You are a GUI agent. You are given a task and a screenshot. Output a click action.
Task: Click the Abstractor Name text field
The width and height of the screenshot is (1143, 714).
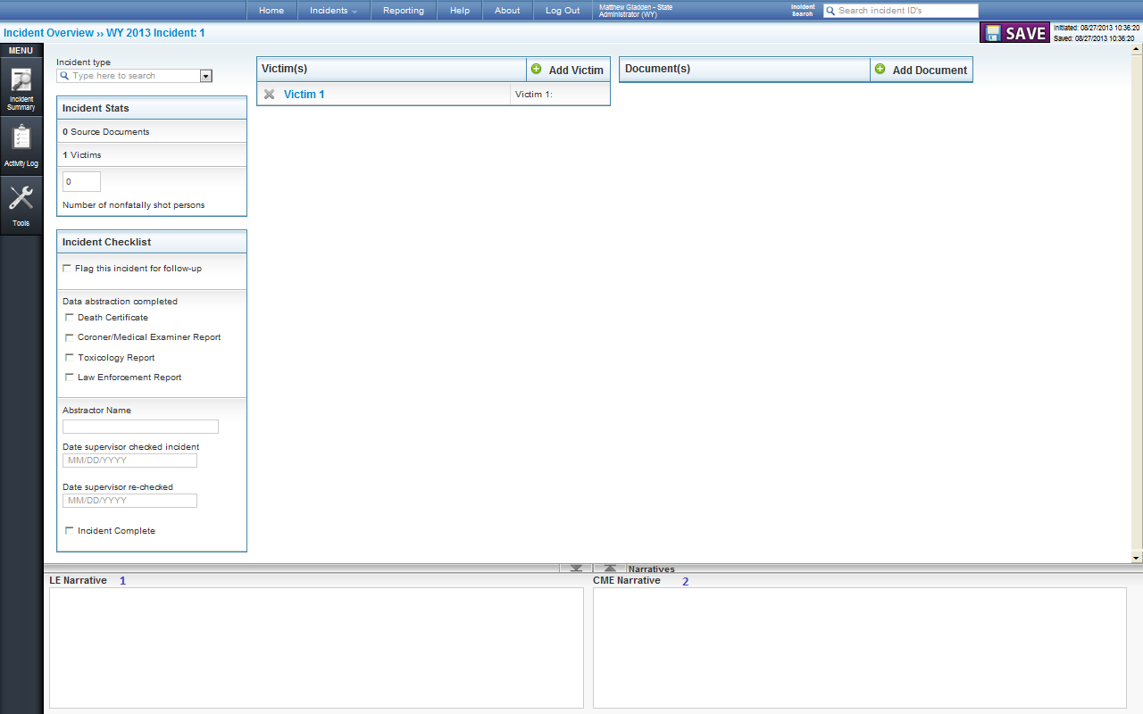140,427
